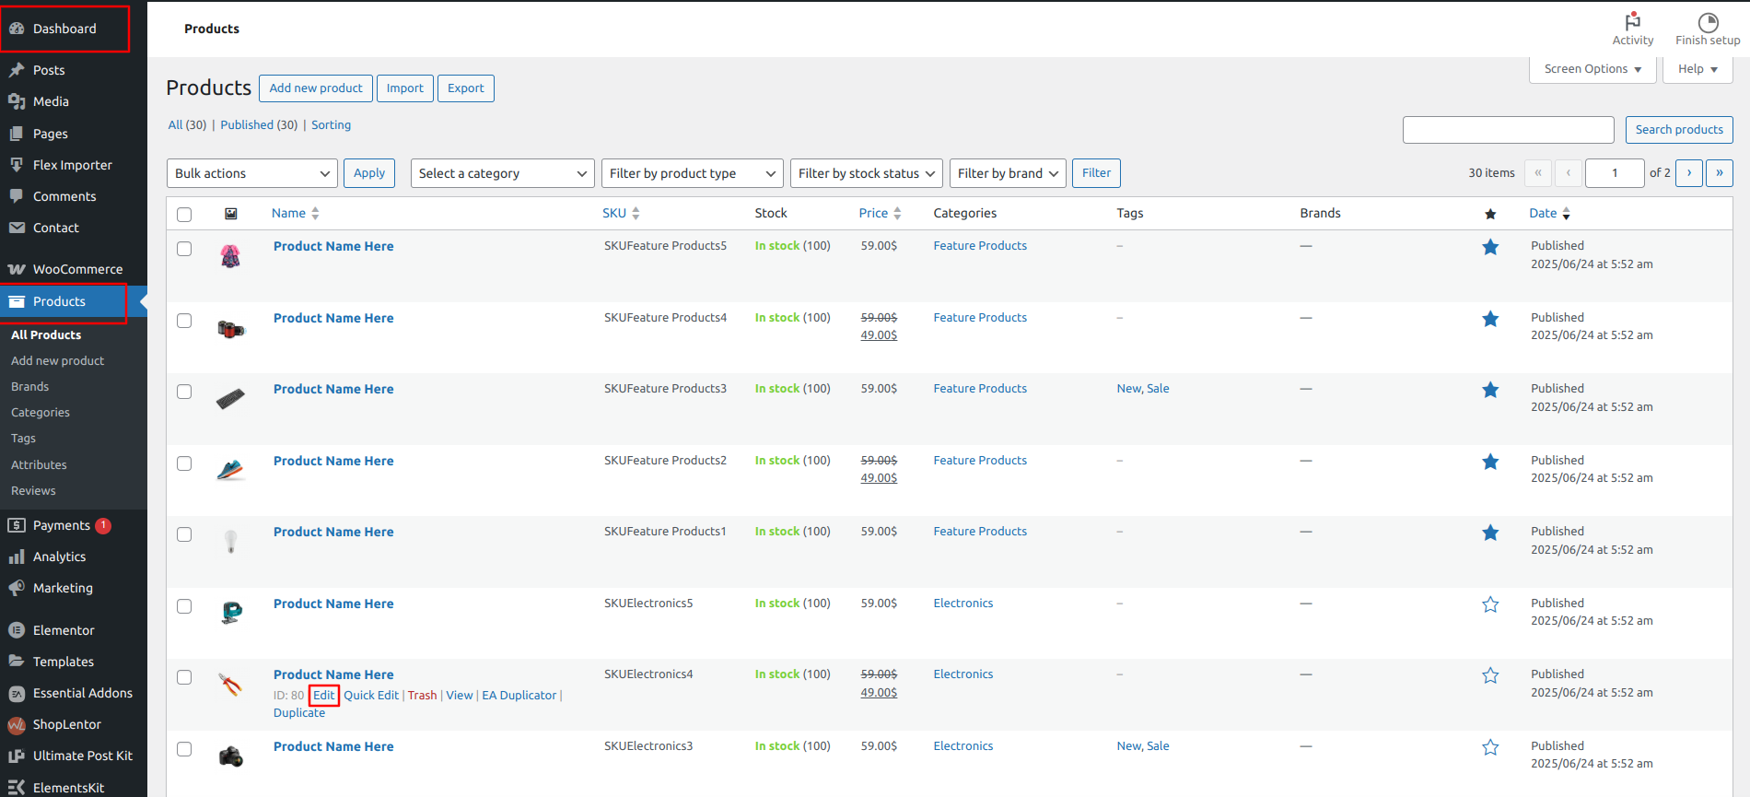Open Quick Edit link for product ID 80
Screen dimensions: 1750x797
[x=371, y=696]
